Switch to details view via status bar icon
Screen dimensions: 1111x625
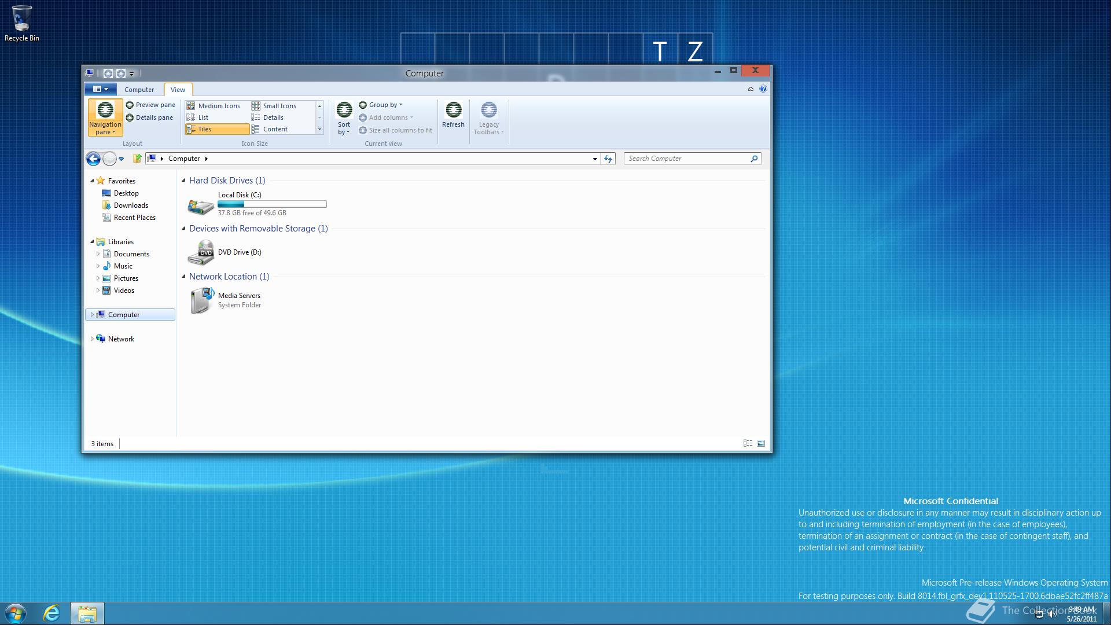[x=748, y=443]
